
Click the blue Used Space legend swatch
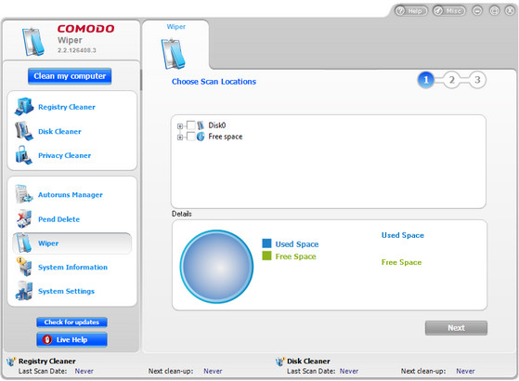click(x=266, y=243)
